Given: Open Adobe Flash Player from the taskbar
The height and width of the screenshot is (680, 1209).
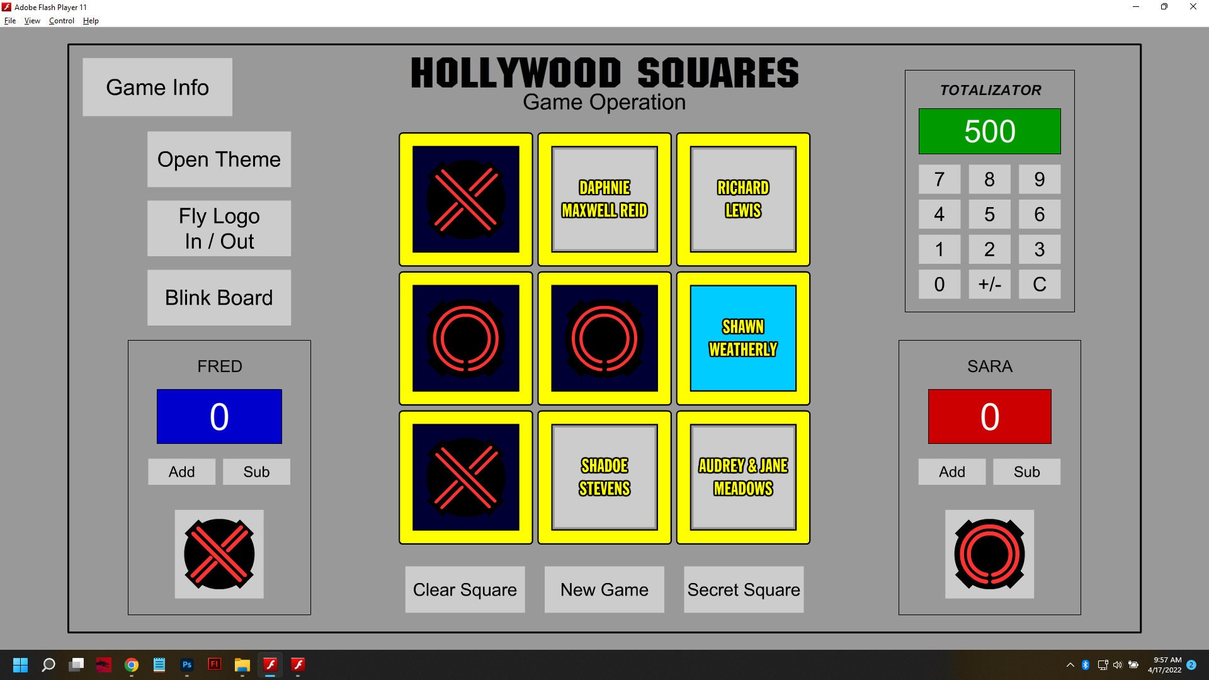Looking at the screenshot, I should click(x=270, y=665).
